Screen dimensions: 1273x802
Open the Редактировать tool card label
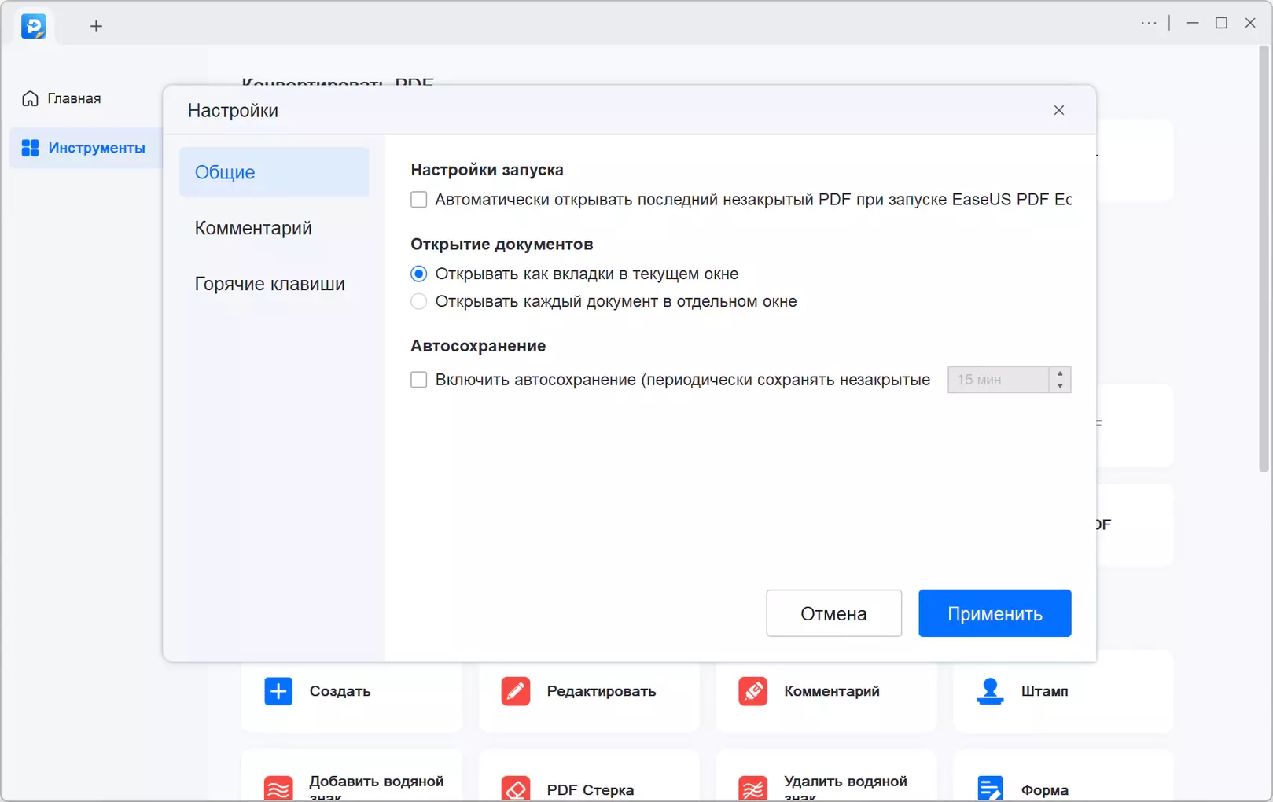coord(601,691)
